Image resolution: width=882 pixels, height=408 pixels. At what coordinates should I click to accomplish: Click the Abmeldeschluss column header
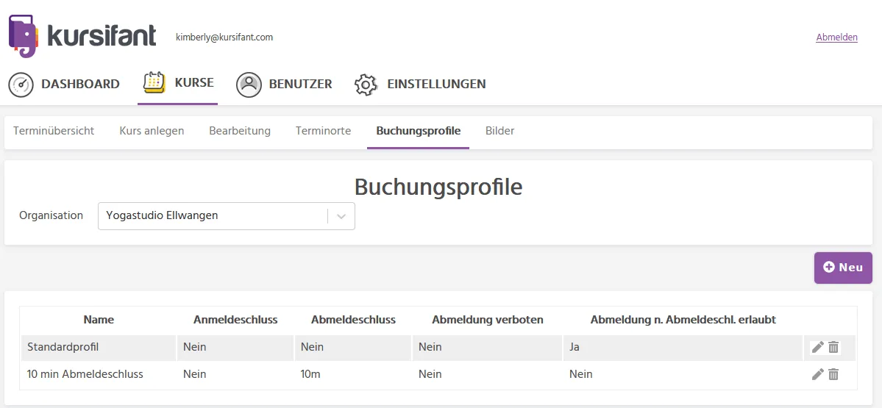(353, 320)
